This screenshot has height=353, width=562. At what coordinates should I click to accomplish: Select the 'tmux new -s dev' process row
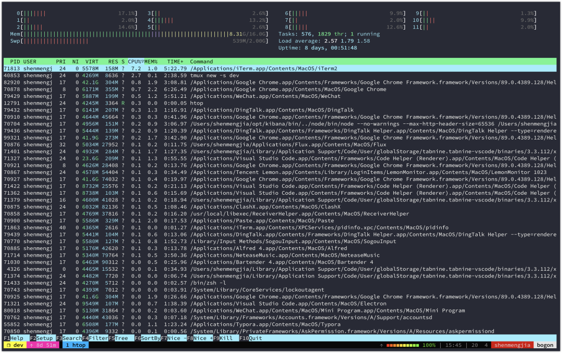coord(280,75)
